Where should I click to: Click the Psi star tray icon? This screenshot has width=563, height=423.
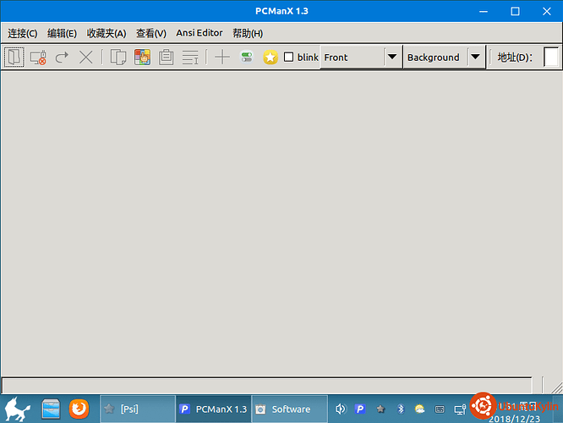(x=380, y=409)
